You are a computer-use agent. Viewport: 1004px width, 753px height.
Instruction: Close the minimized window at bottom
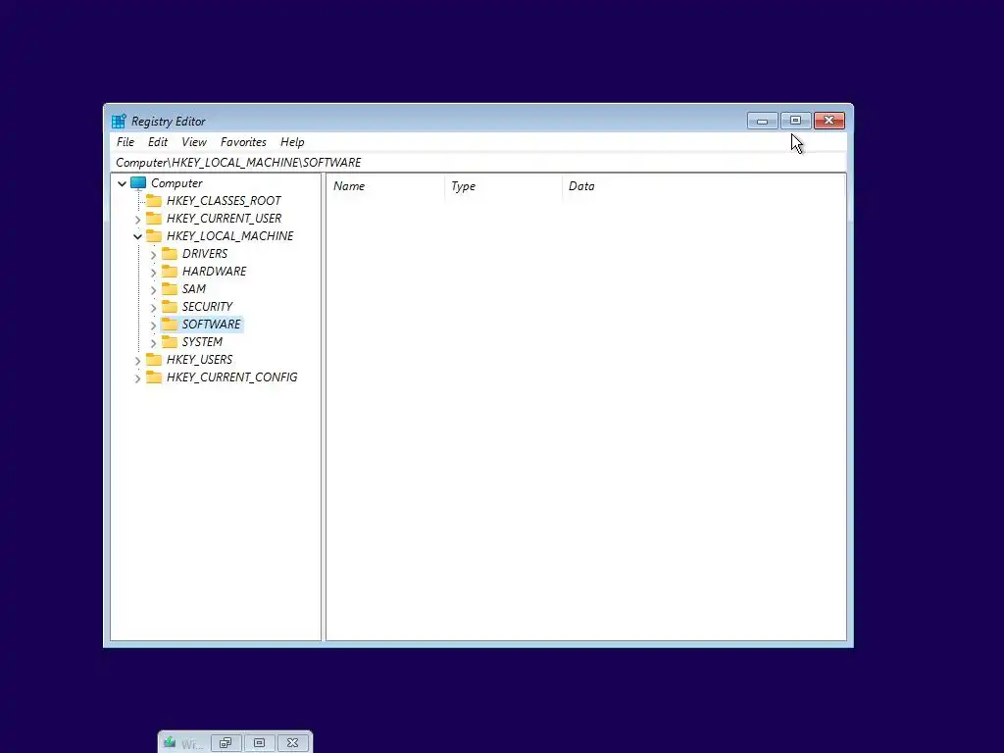click(x=292, y=743)
